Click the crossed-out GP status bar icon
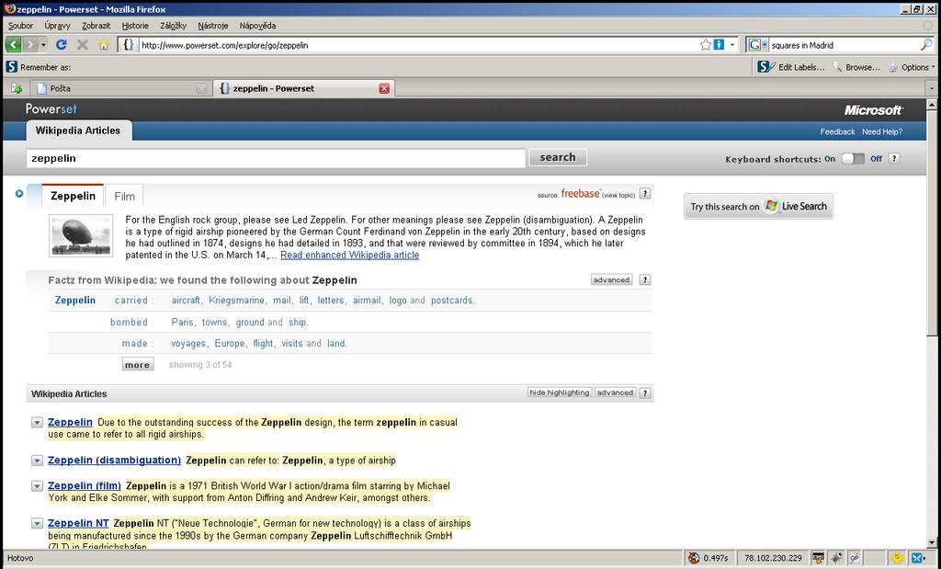This screenshot has width=941, height=569. (x=854, y=558)
